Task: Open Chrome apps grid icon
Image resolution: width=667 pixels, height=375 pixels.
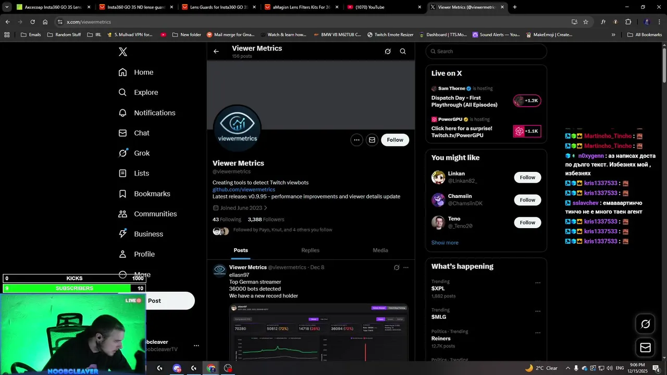Action: pos(7,35)
